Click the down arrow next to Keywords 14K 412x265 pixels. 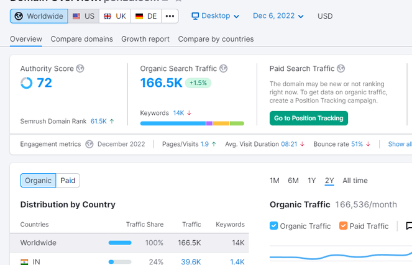(x=189, y=113)
